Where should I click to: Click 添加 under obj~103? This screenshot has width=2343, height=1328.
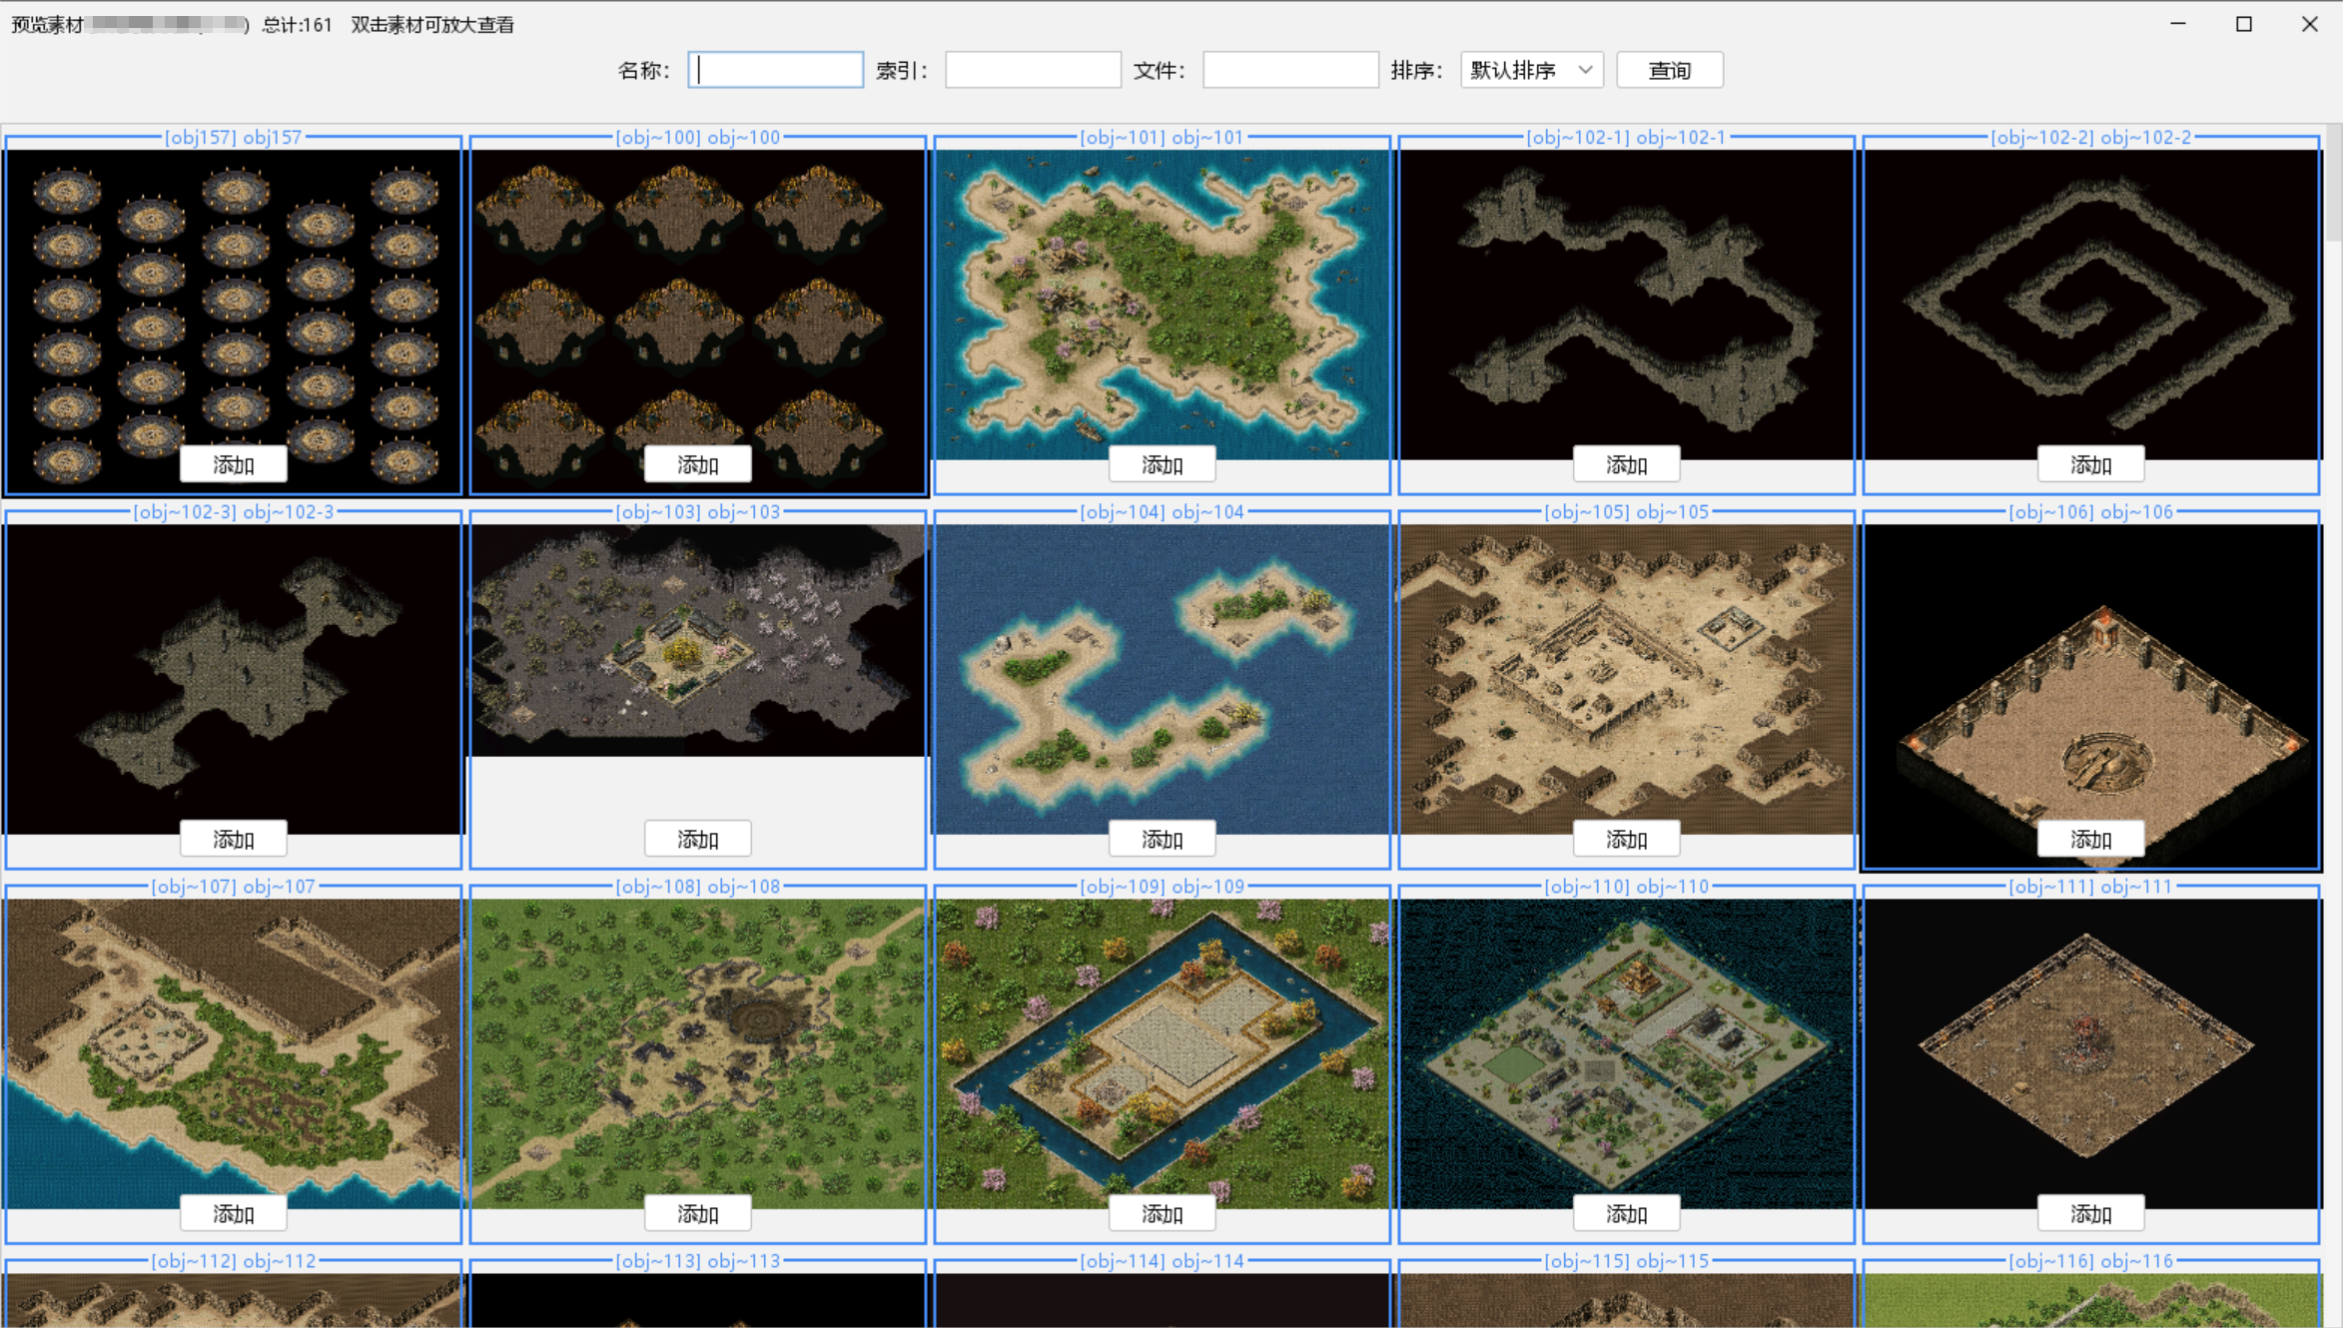click(697, 839)
